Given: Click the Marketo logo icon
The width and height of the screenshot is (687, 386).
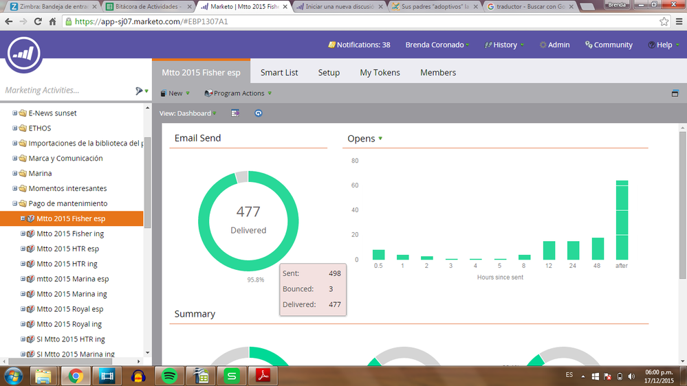Looking at the screenshot, I should pyautogui.click(x=23, y=54).
